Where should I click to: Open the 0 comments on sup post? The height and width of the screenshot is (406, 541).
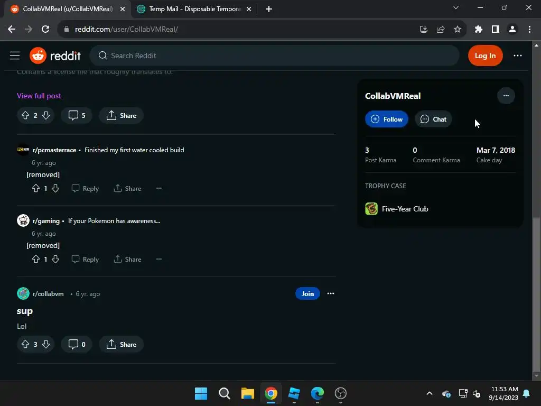click(77, 344)
